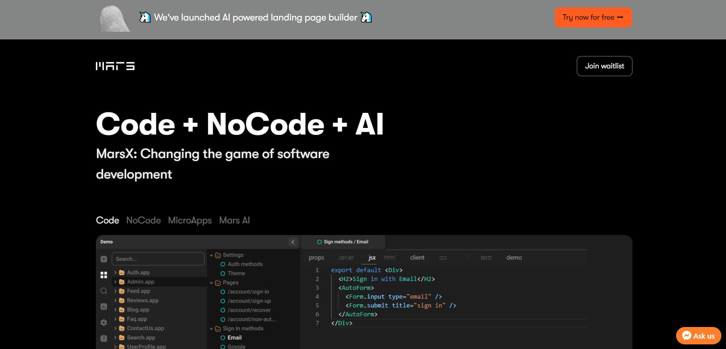This screenshot has width=726, height=349.
Task: Click Try now for free button
Action: pyautogui.click(x=593, y=17)
